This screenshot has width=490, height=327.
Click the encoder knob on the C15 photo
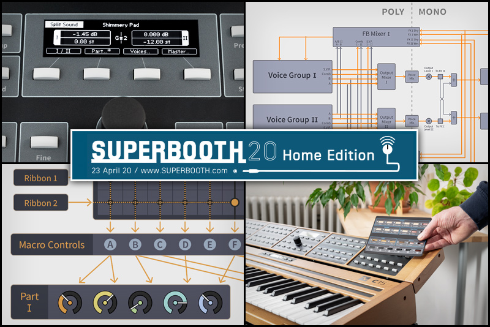tap(298, 241)
